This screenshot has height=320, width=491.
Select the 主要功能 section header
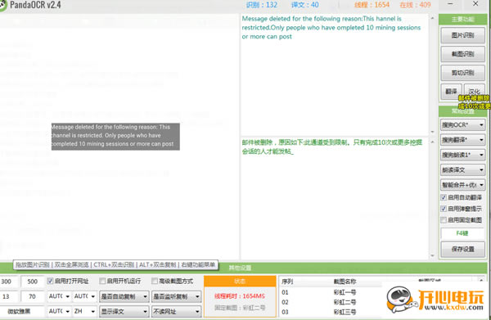462,20
